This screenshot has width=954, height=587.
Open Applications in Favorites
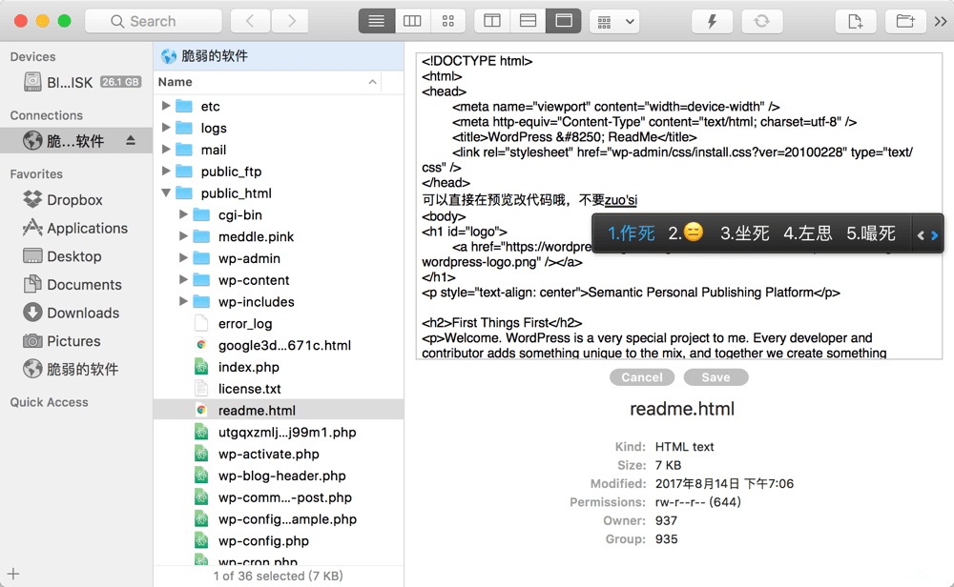coord(76,228)
